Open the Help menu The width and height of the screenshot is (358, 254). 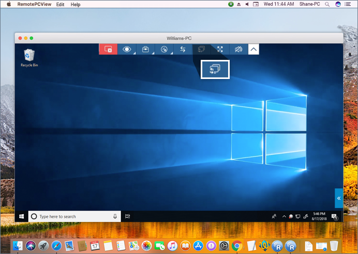pos(76,4)
